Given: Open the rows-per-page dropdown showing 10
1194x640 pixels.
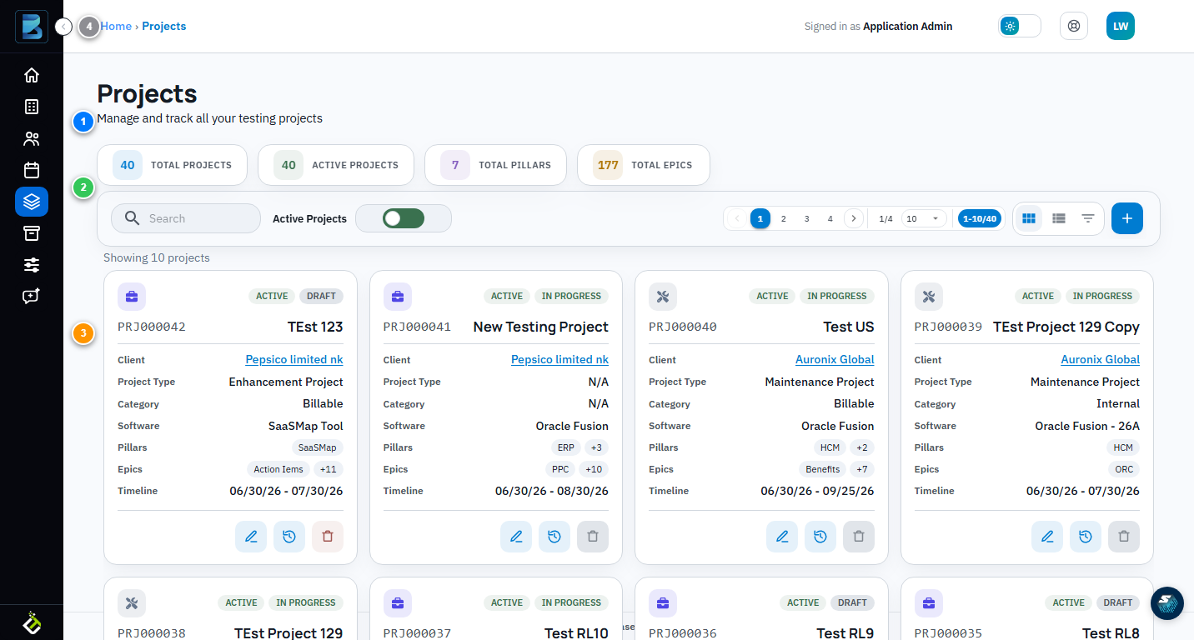Looking at the screenshot, I should pyautogui.click(x=924, y=218).
